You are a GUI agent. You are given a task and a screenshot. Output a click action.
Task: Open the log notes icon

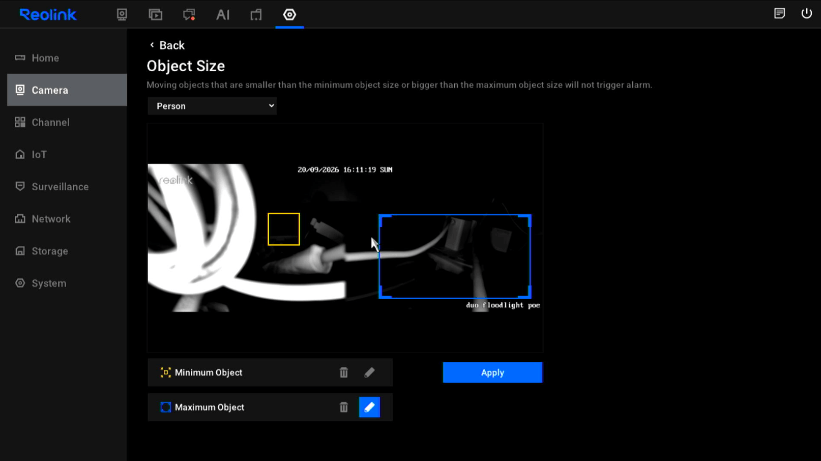pyautogui.click(x=779, y=13)
